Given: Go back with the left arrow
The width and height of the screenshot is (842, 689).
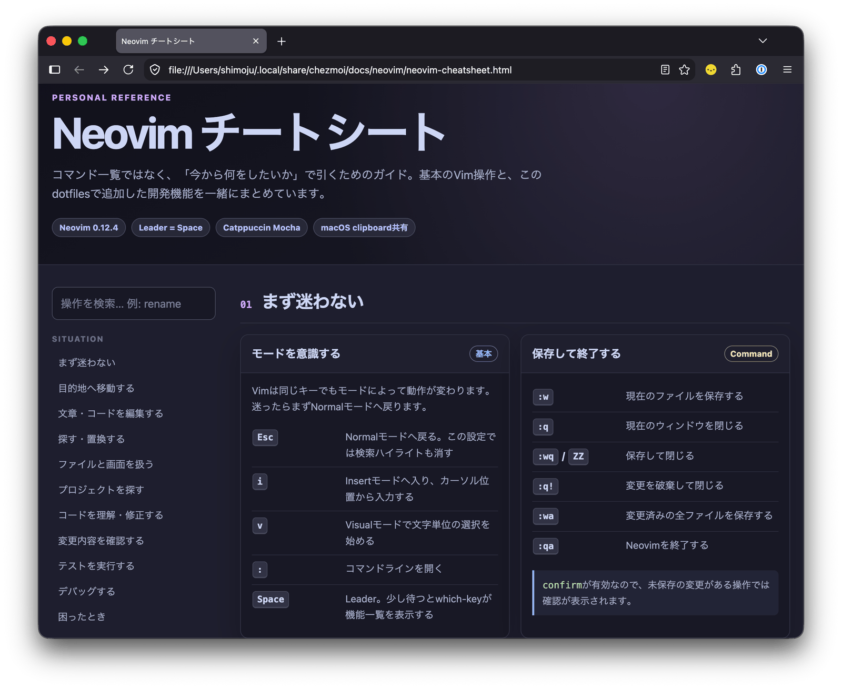Looking at the screenshot, I should point(79,70).
